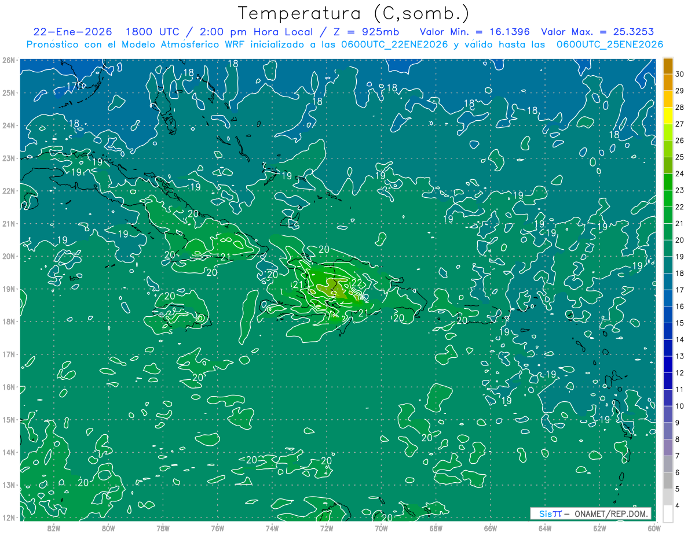Click 'Valor Max. = 25.3253' text
The height and width of the screenshot is (536, 695).
(598, 32)
